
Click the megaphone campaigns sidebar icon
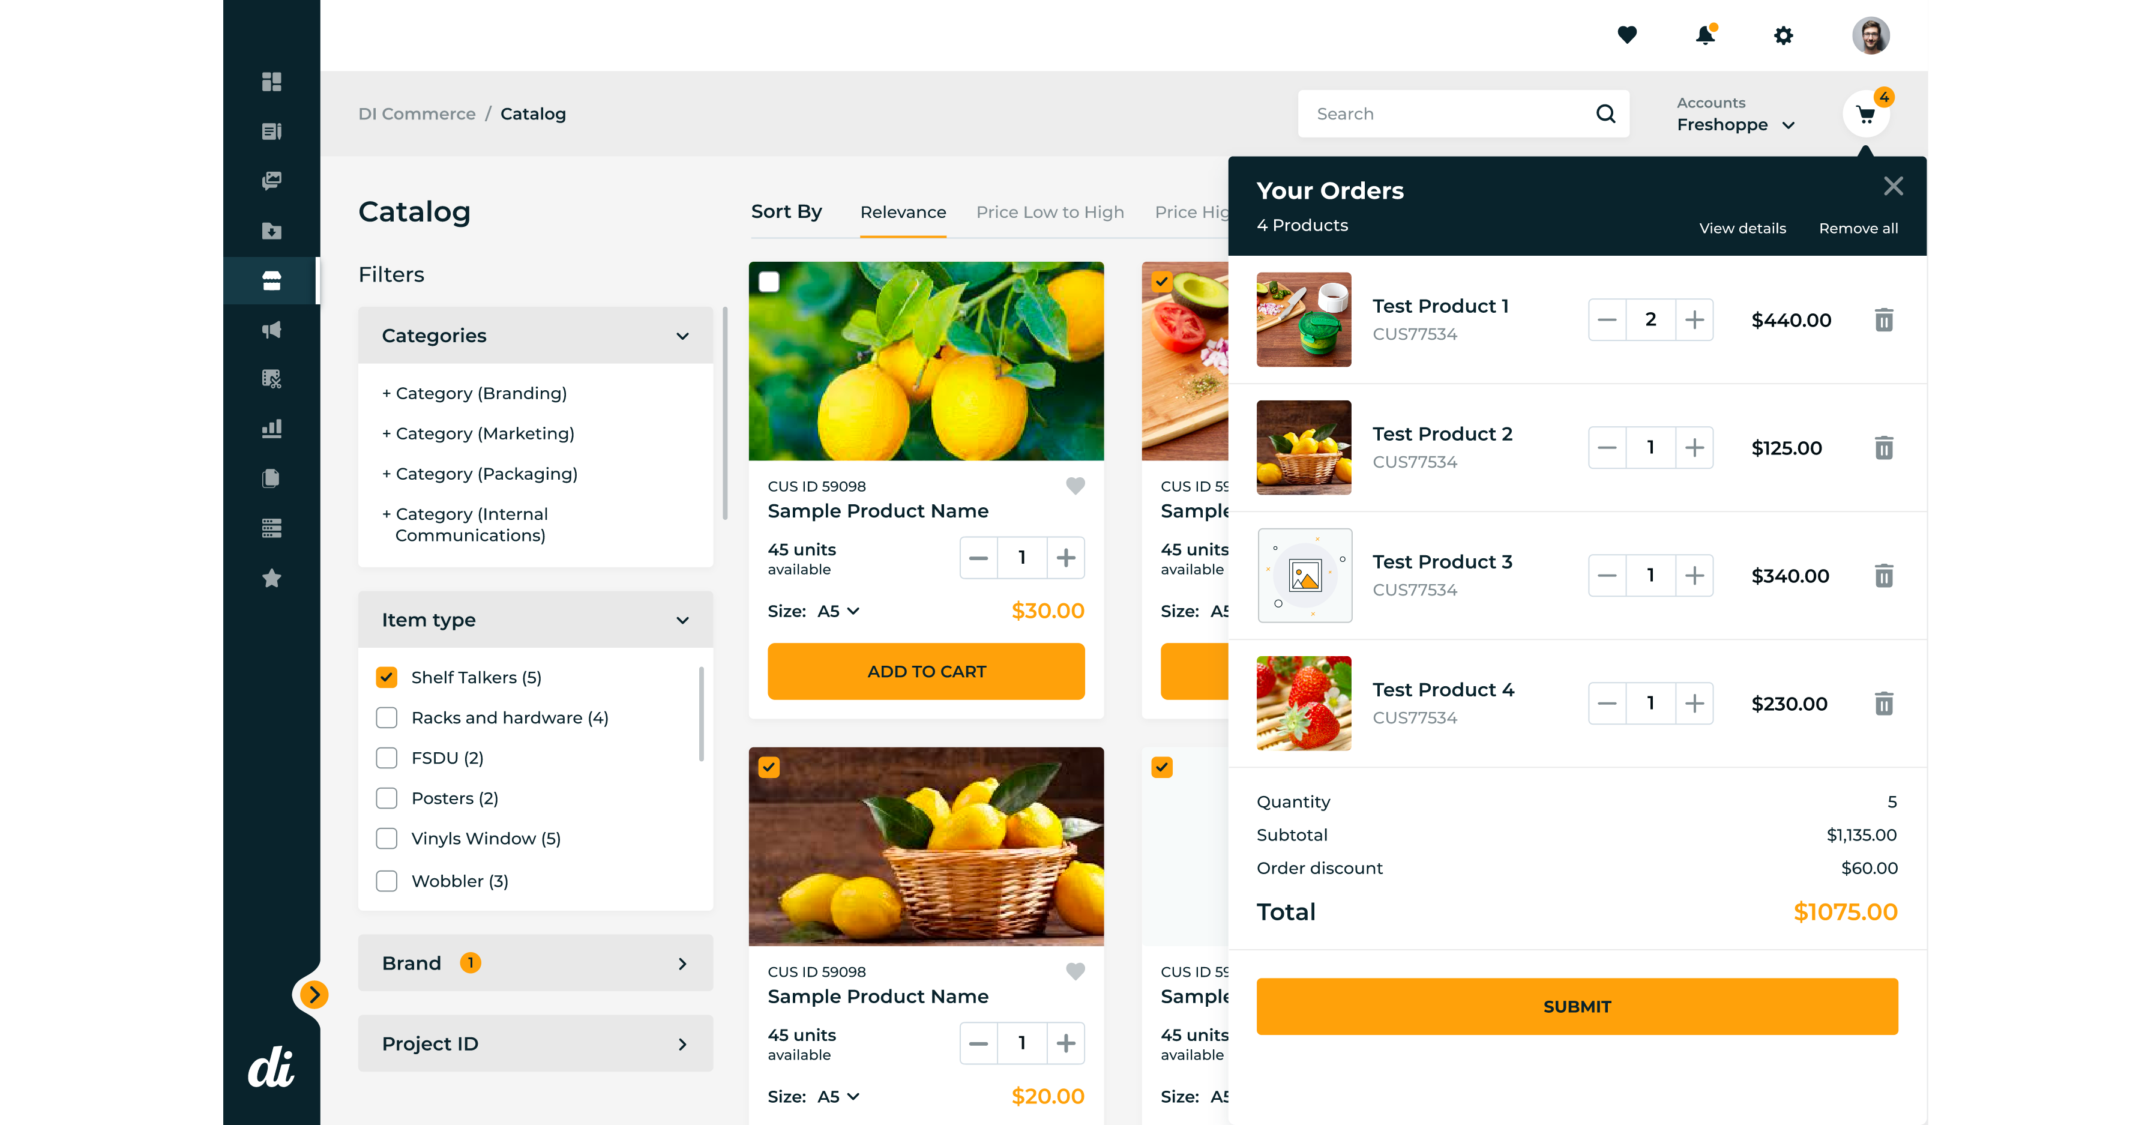click(271, 330)
